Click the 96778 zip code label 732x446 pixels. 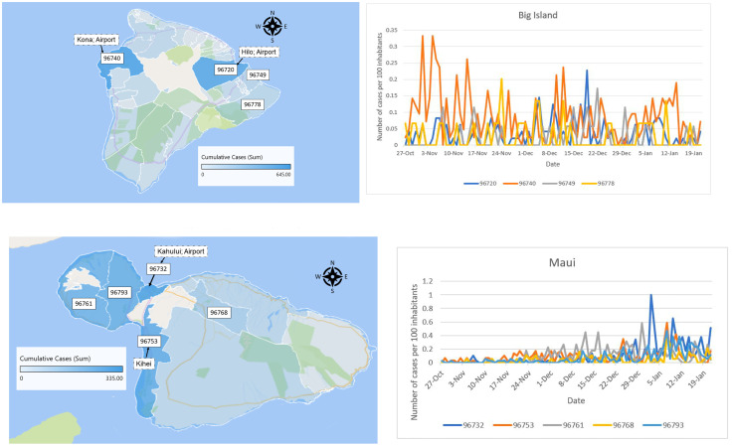click(253, 104)
